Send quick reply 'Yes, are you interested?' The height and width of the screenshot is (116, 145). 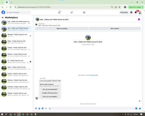click(x=50, y=89)
